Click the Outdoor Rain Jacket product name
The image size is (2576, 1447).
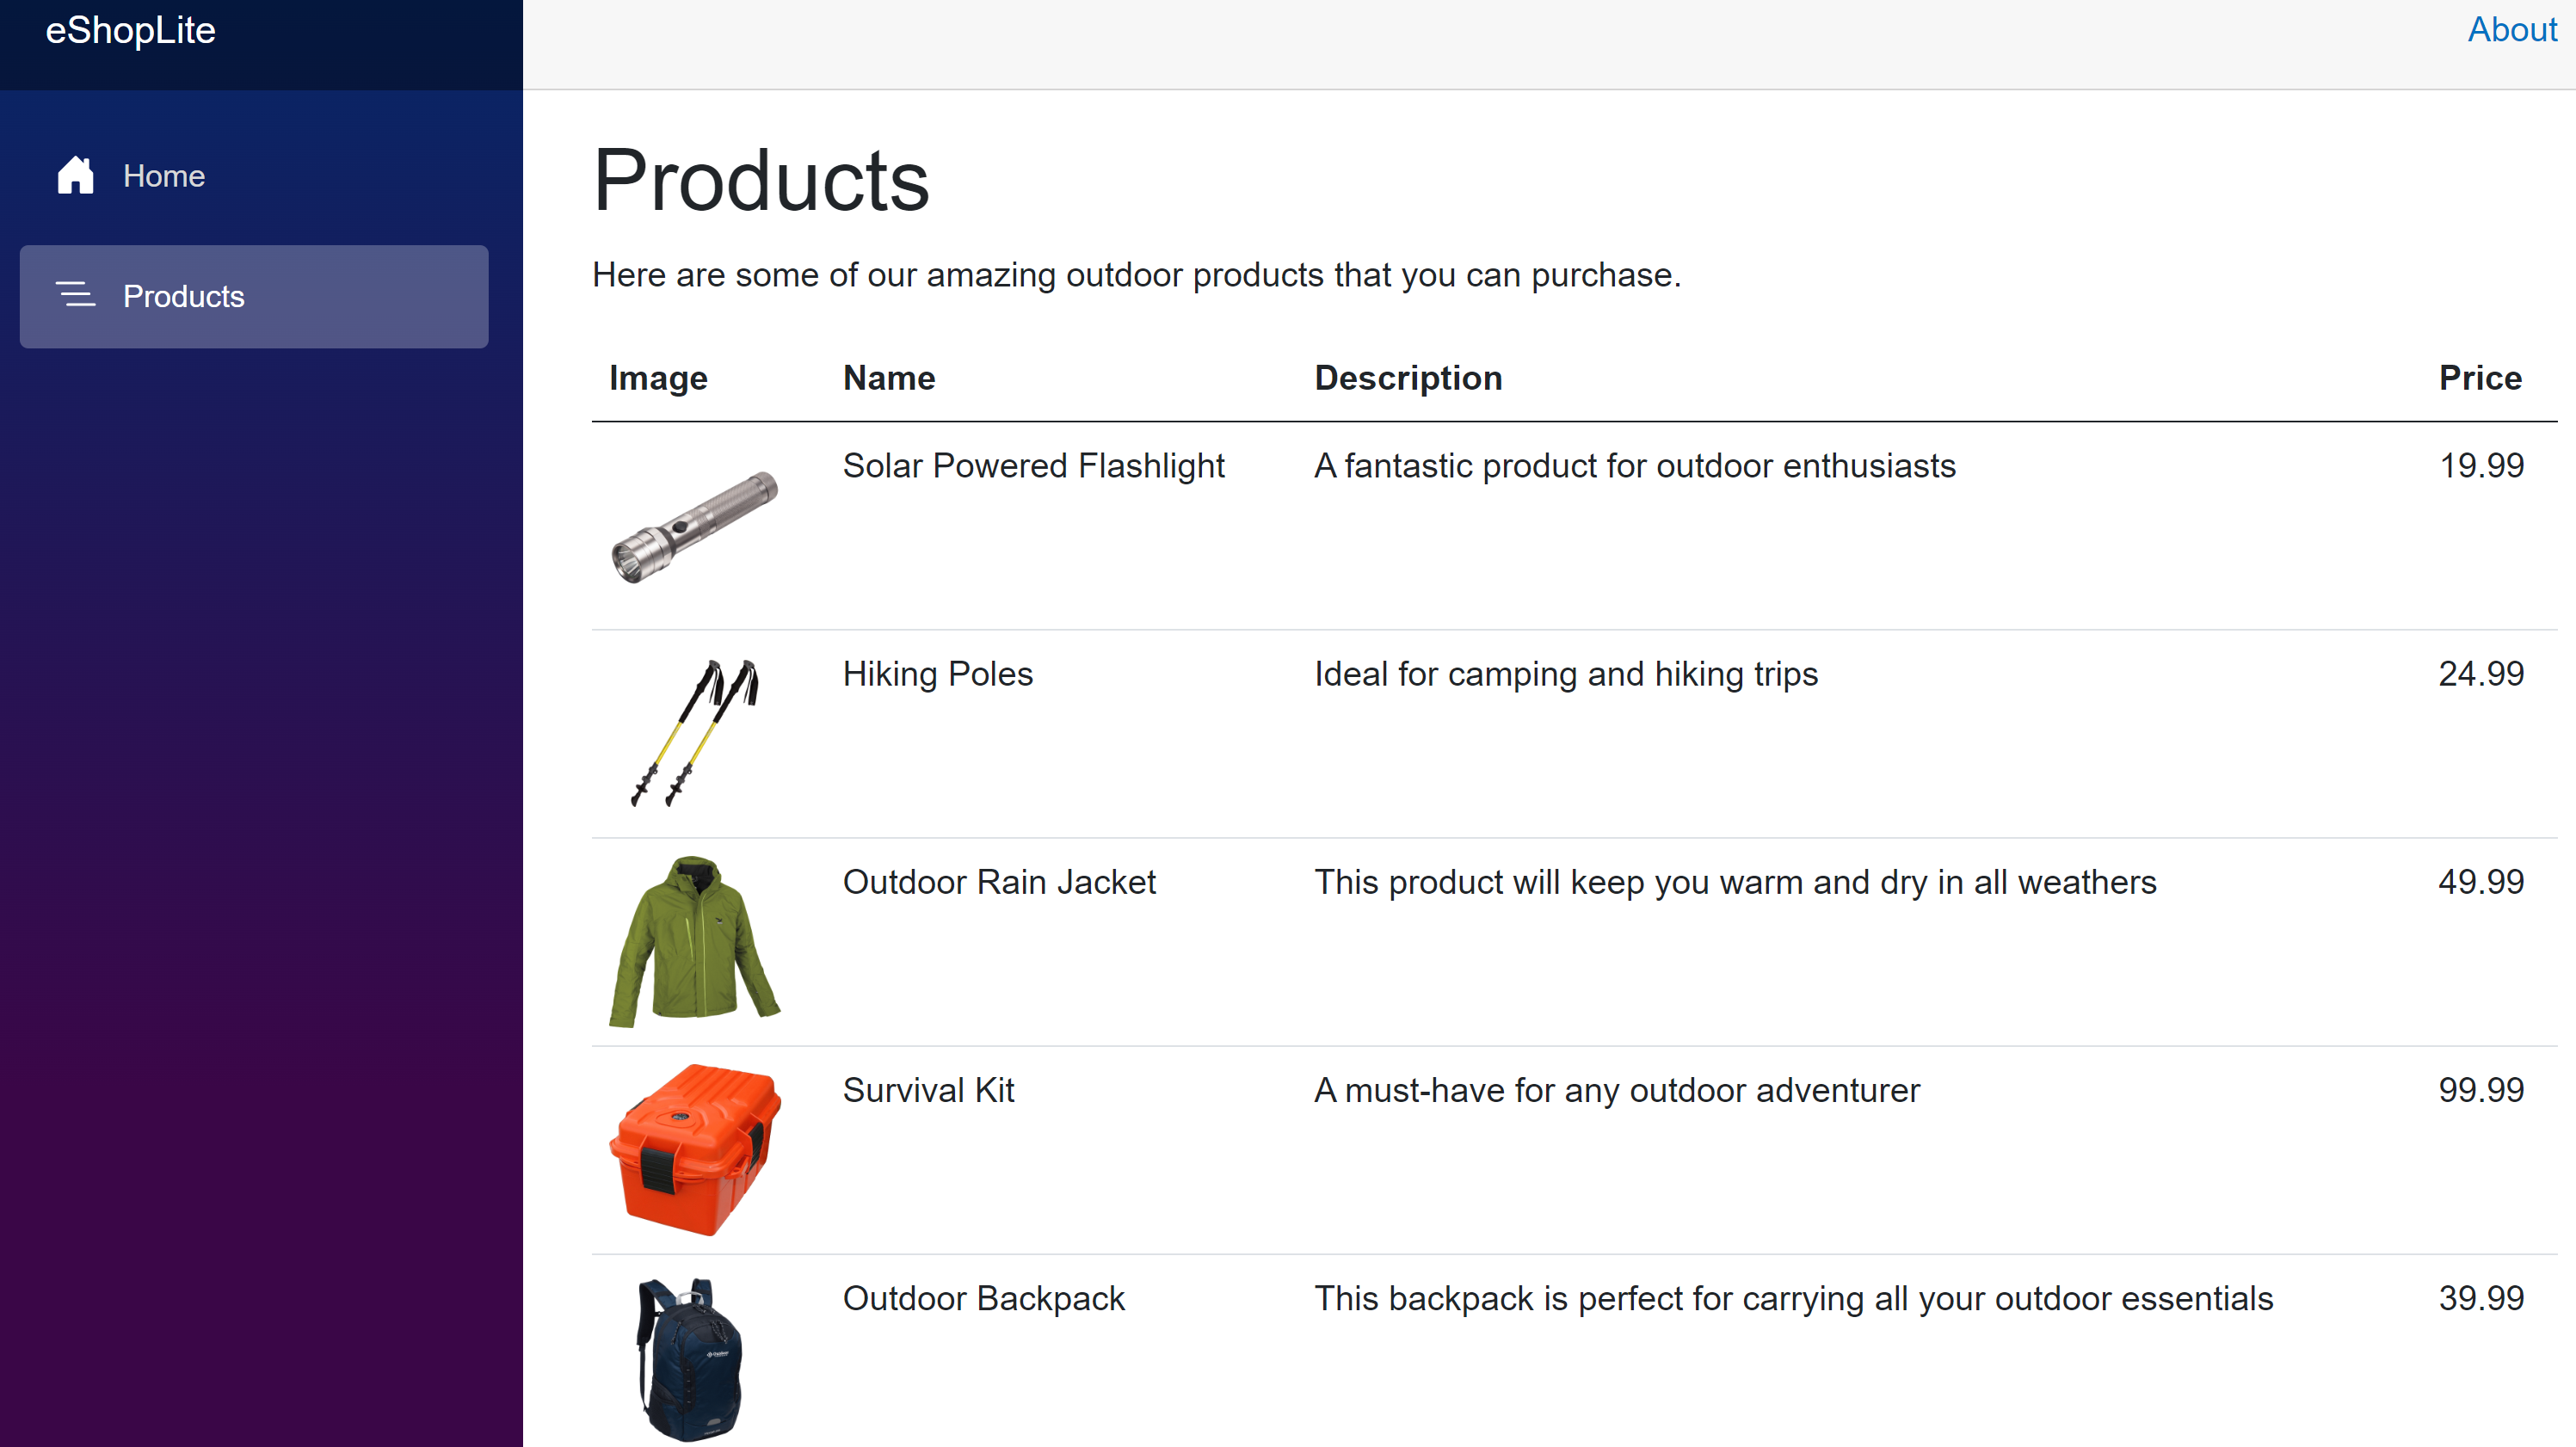999,882
